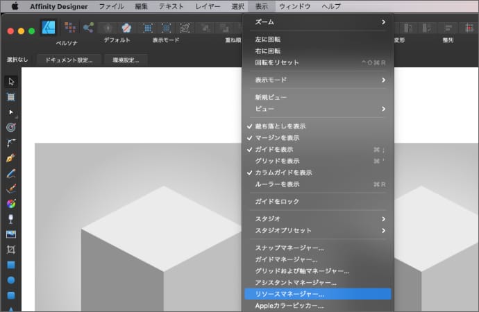479x312 pixels.
Task: Open the Appleカラーピッカー entry
Action: 289,305
